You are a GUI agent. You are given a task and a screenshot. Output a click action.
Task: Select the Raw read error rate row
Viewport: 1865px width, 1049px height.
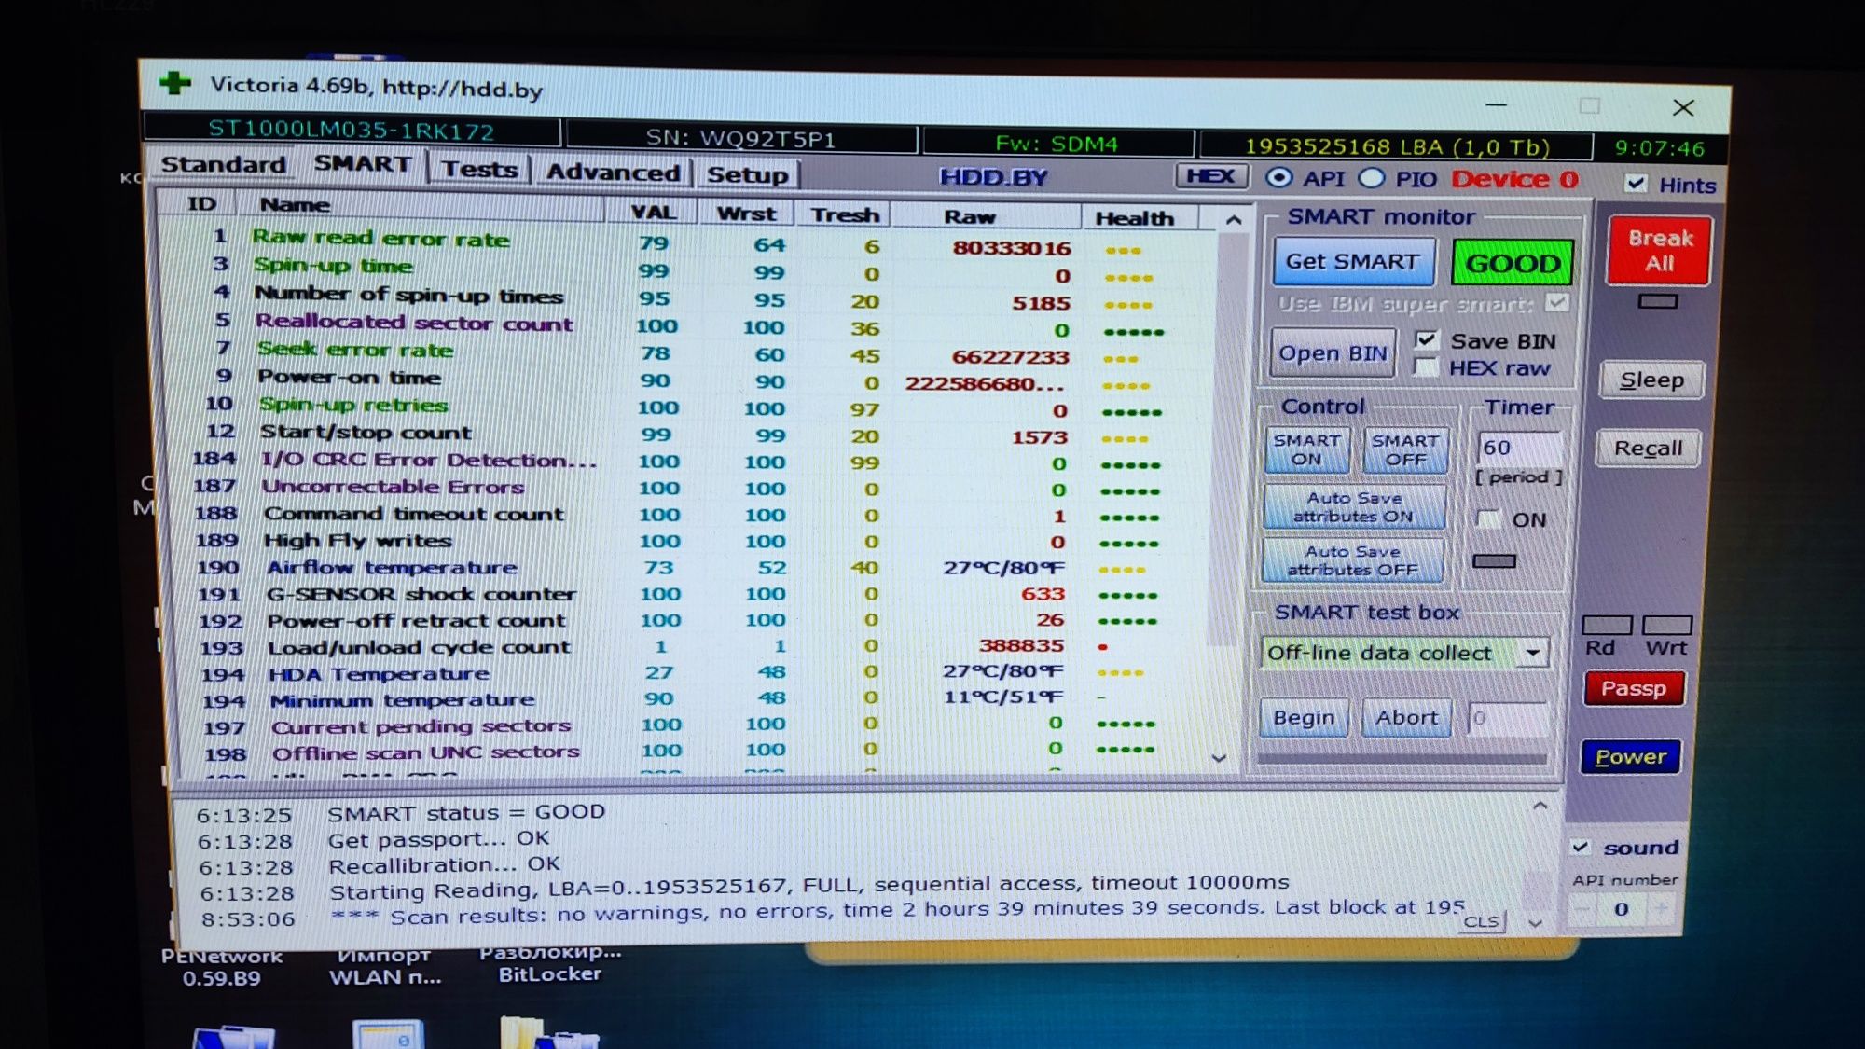685,242
